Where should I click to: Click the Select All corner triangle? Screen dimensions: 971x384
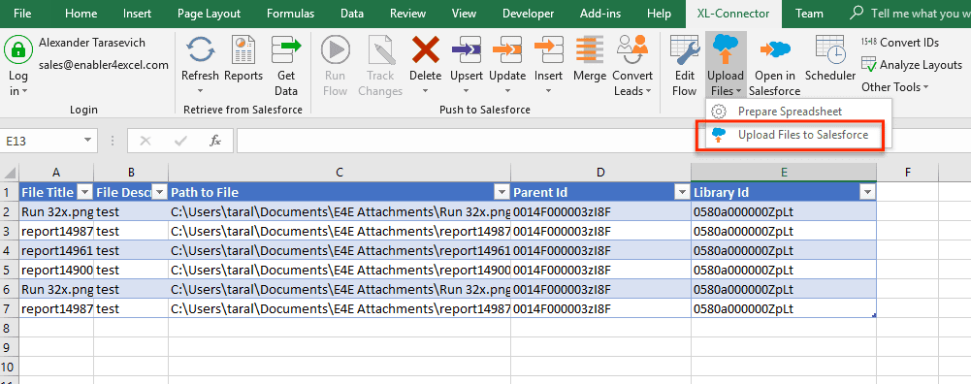click(10, 173)
